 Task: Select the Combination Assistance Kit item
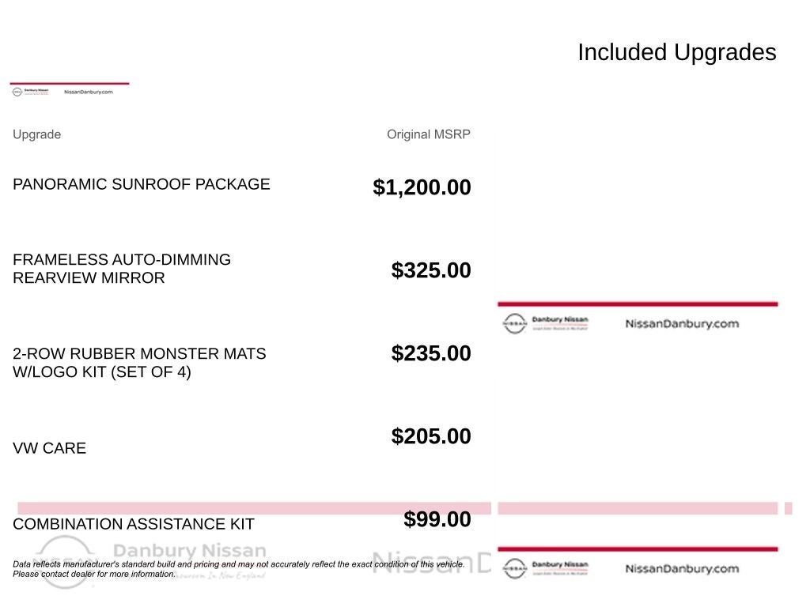(x=133, y=524)
